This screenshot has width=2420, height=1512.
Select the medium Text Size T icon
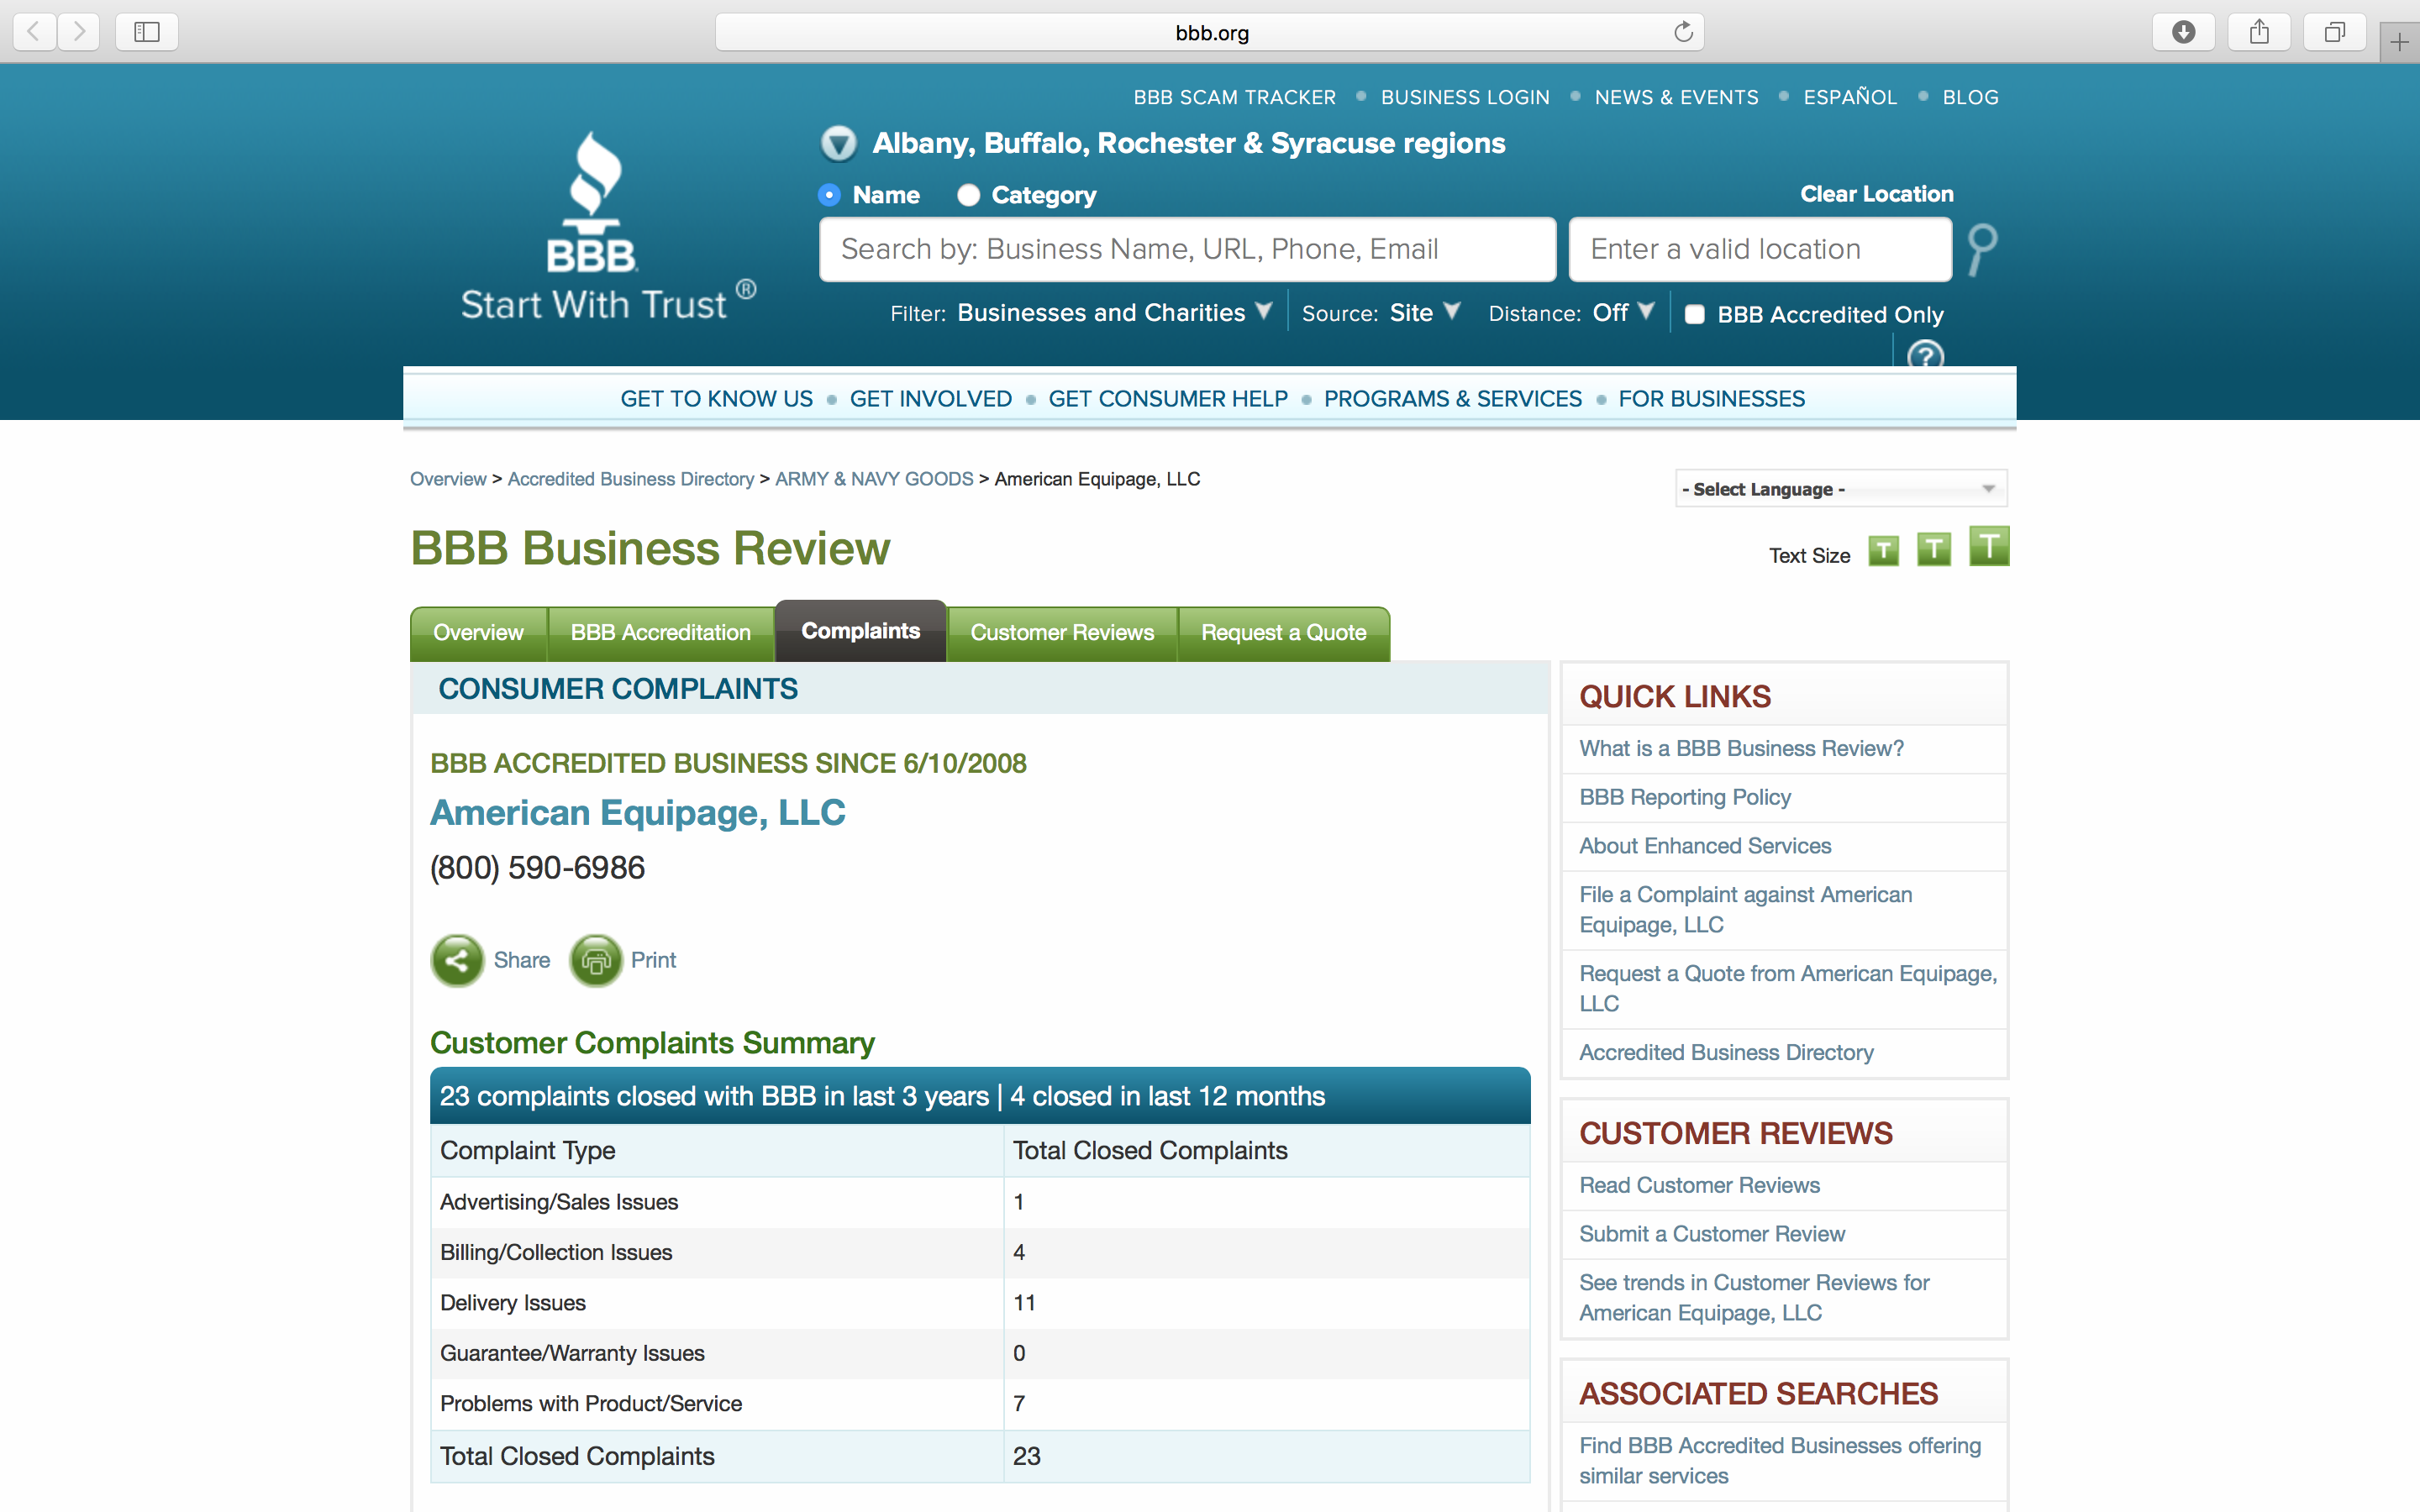point(1933,549)
